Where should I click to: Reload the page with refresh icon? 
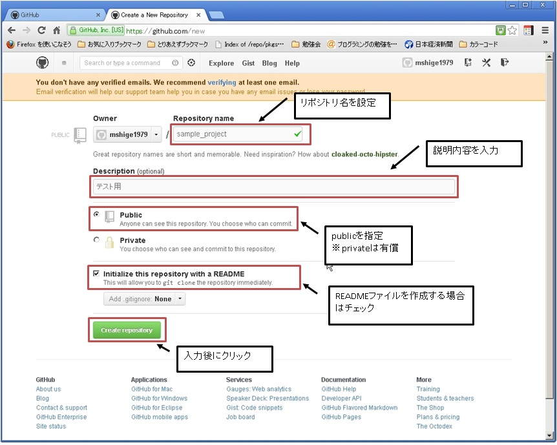click(x=41, y=30)
